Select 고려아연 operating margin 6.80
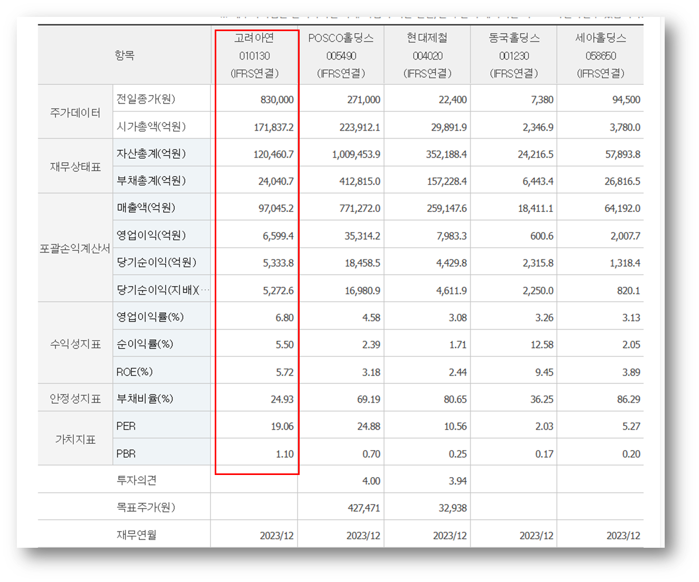 (x=285, y=318)
